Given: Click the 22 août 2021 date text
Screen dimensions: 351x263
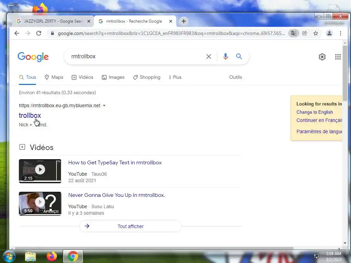Looking at the screenshot, I should click(x=82, y=180).
